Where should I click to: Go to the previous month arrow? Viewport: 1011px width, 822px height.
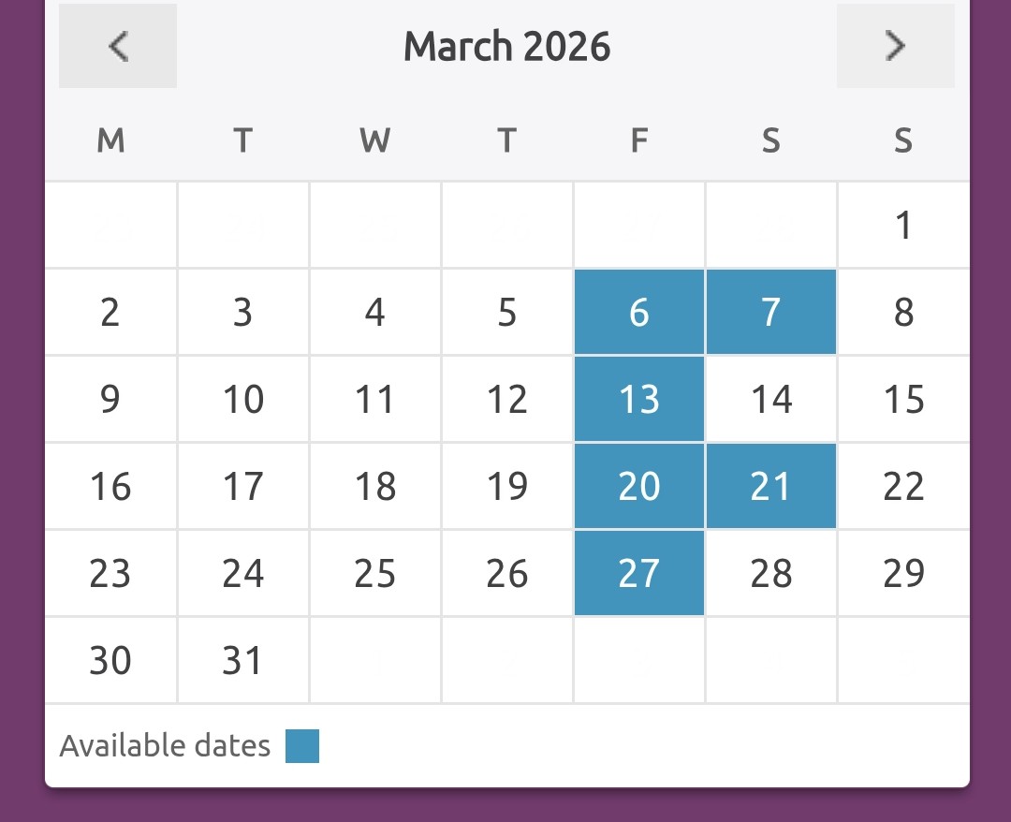tap(118, 46)
